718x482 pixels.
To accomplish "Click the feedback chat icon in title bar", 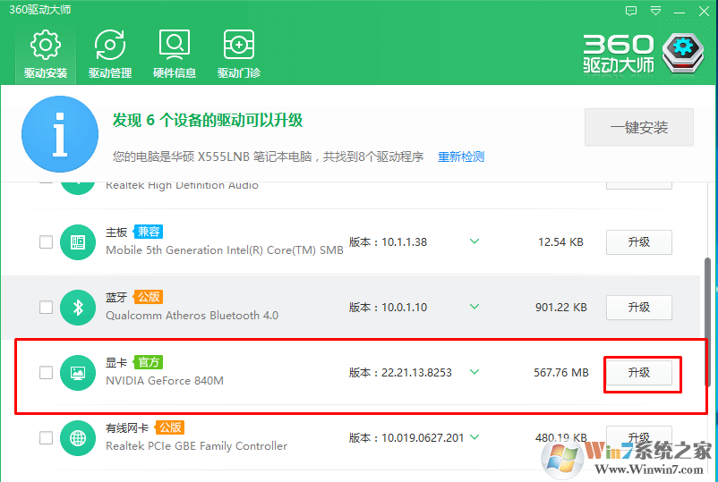I will 631,11.
